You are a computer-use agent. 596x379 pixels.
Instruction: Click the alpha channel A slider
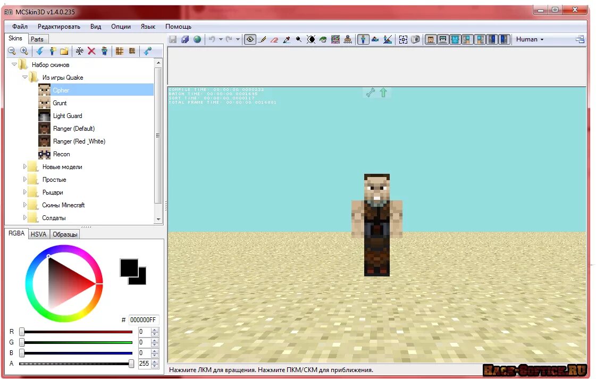76,364
